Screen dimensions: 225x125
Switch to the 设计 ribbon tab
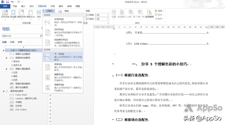(32, 6)
